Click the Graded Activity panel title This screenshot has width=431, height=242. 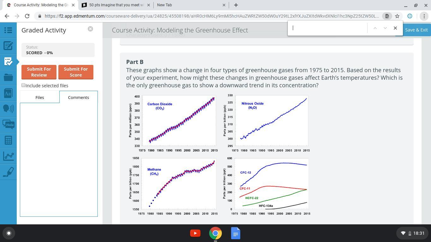point(44,30)
